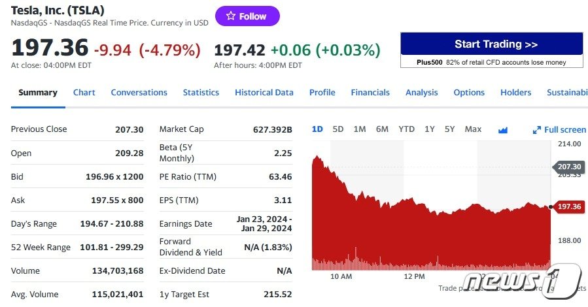Image resolution: width=588 pixels, height=307 pixels.
Task: Switch to the Options tab
Action: coord(469,93)
